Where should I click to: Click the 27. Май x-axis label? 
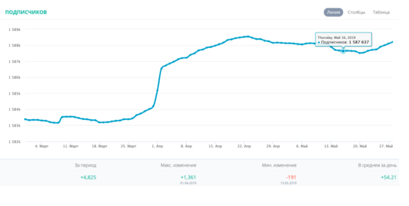(386, 146)
